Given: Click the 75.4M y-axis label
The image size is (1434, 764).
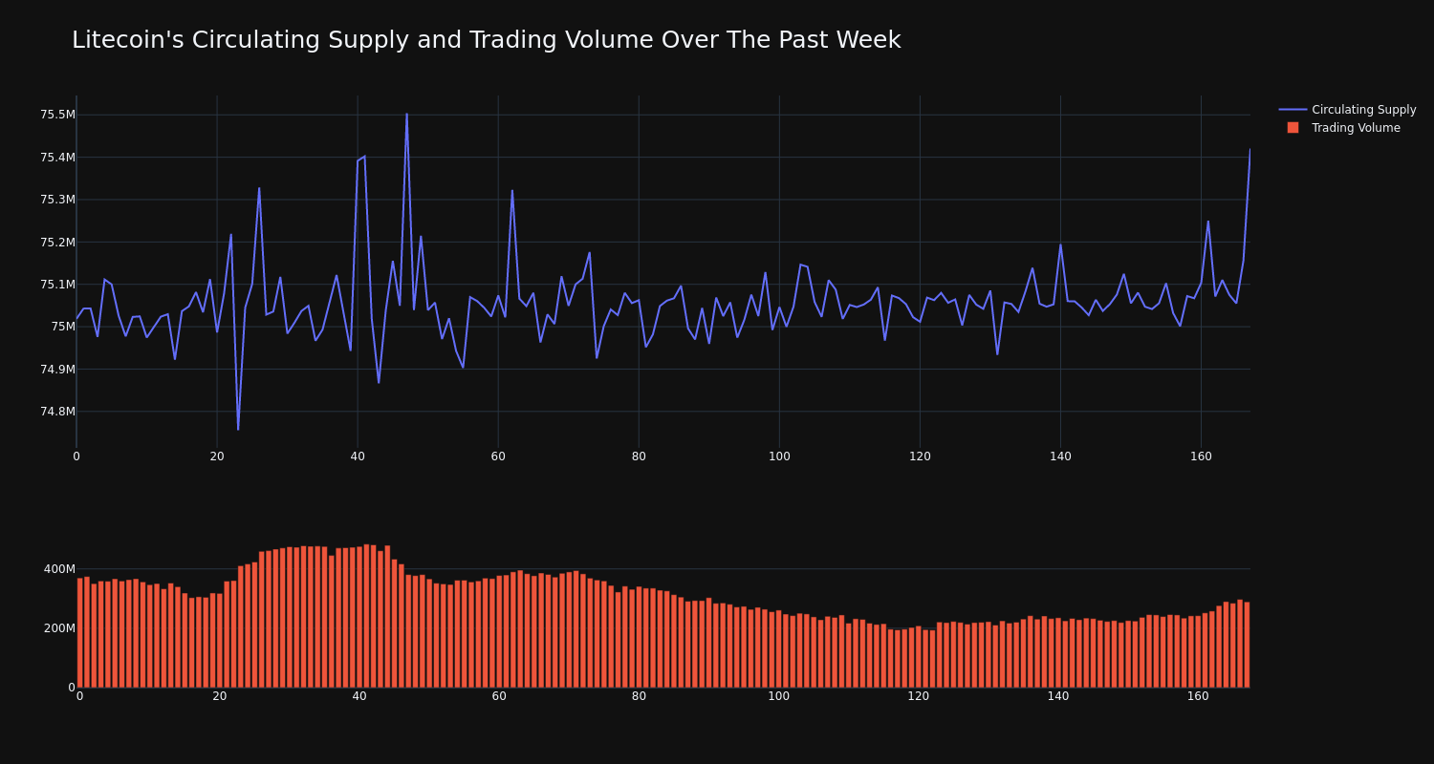Looking at the screenshot, I should [x=57, y=158].
